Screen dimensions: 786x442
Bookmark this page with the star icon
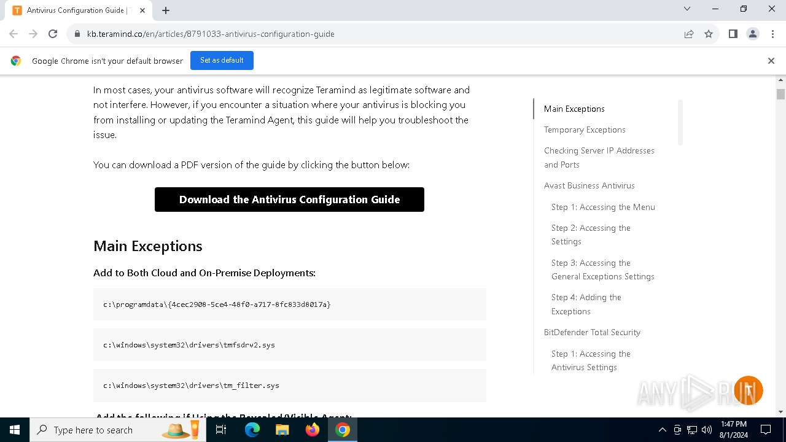(709, 34)
